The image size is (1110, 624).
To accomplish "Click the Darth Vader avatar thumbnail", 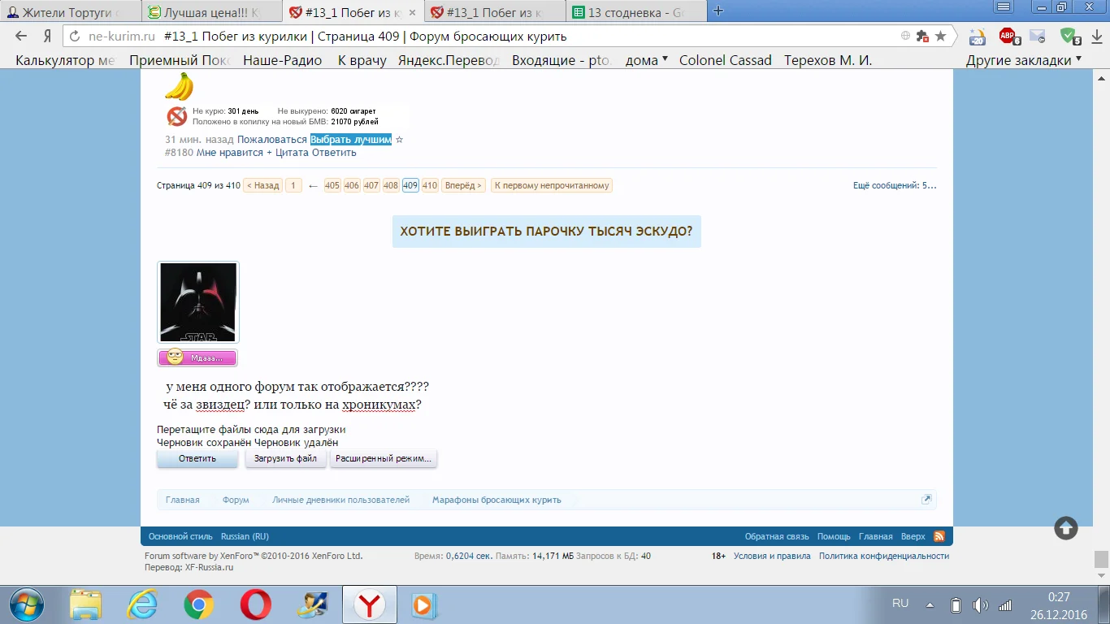I will (198, 302).
